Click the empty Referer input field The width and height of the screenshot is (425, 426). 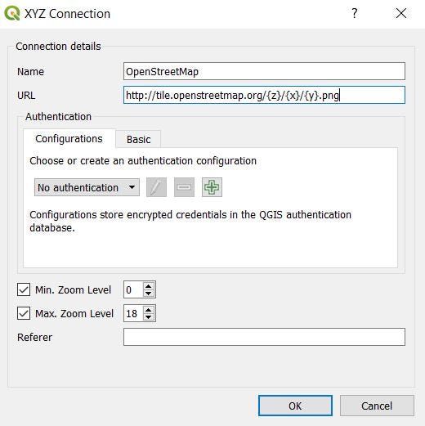click(x=264, y=337)
